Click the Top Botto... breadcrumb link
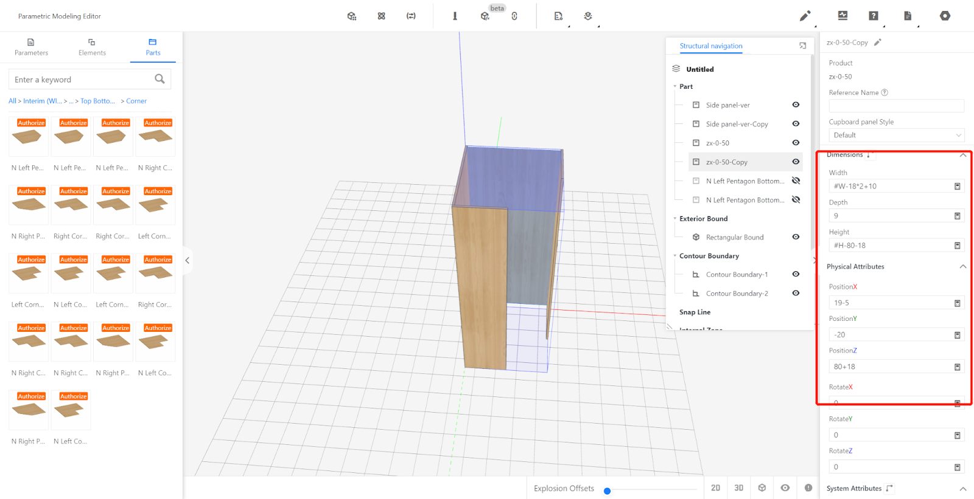 [97, 102]
